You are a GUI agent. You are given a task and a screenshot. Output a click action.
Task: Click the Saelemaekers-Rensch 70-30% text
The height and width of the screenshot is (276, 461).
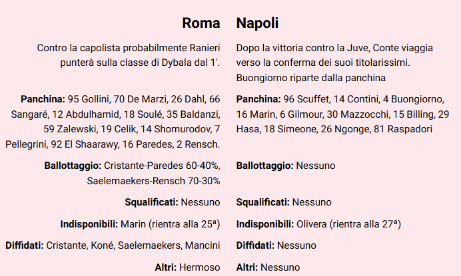pos(153,180)
